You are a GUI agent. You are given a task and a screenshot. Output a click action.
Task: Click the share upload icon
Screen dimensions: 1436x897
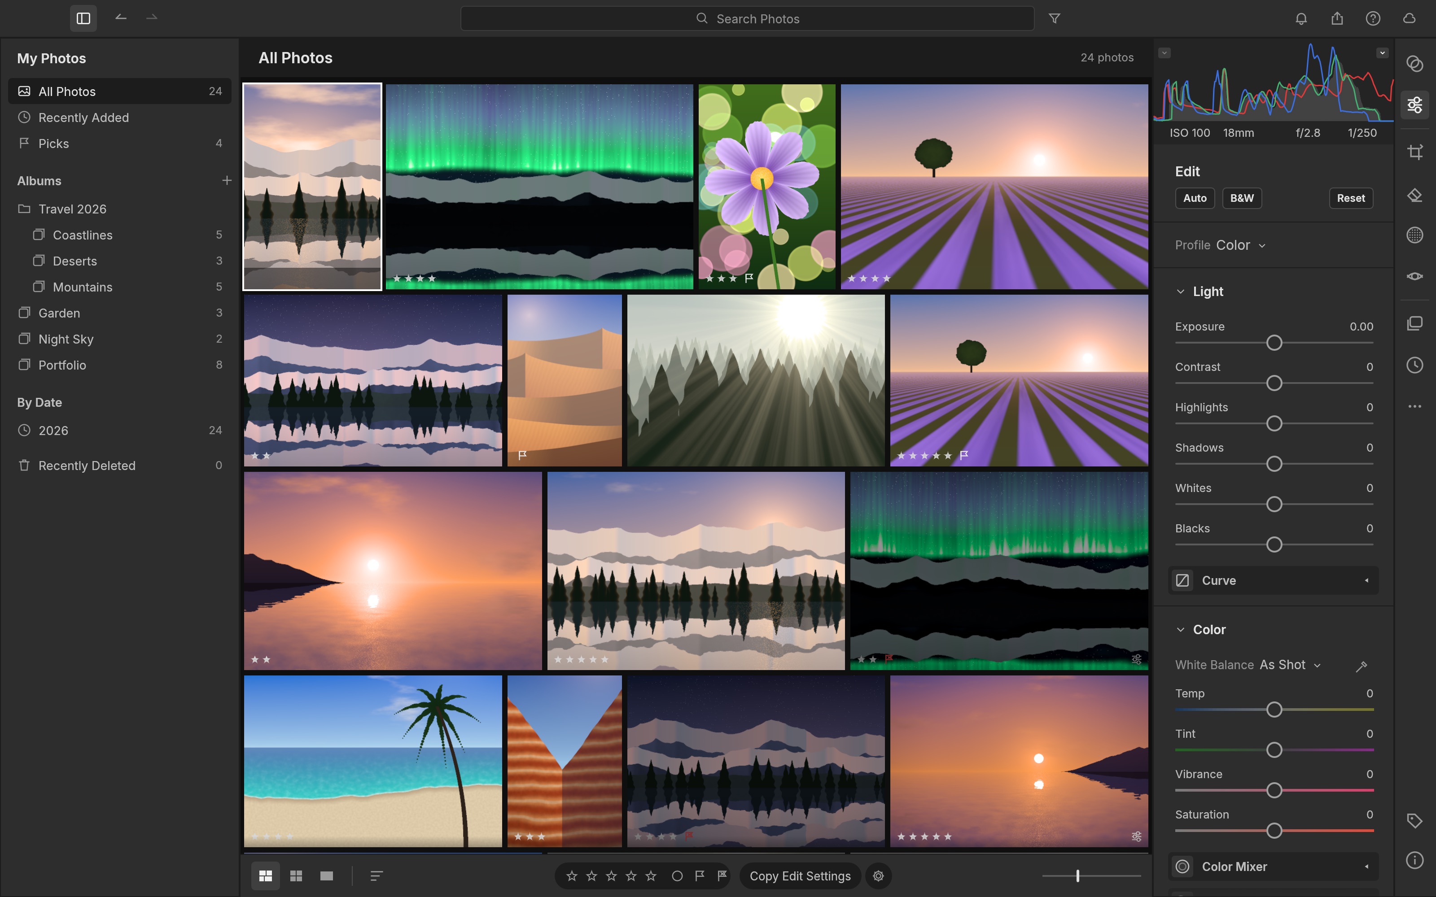tap(1337, 18)
